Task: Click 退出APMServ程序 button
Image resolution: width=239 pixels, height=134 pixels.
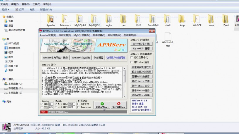Action: coord(141,95)
